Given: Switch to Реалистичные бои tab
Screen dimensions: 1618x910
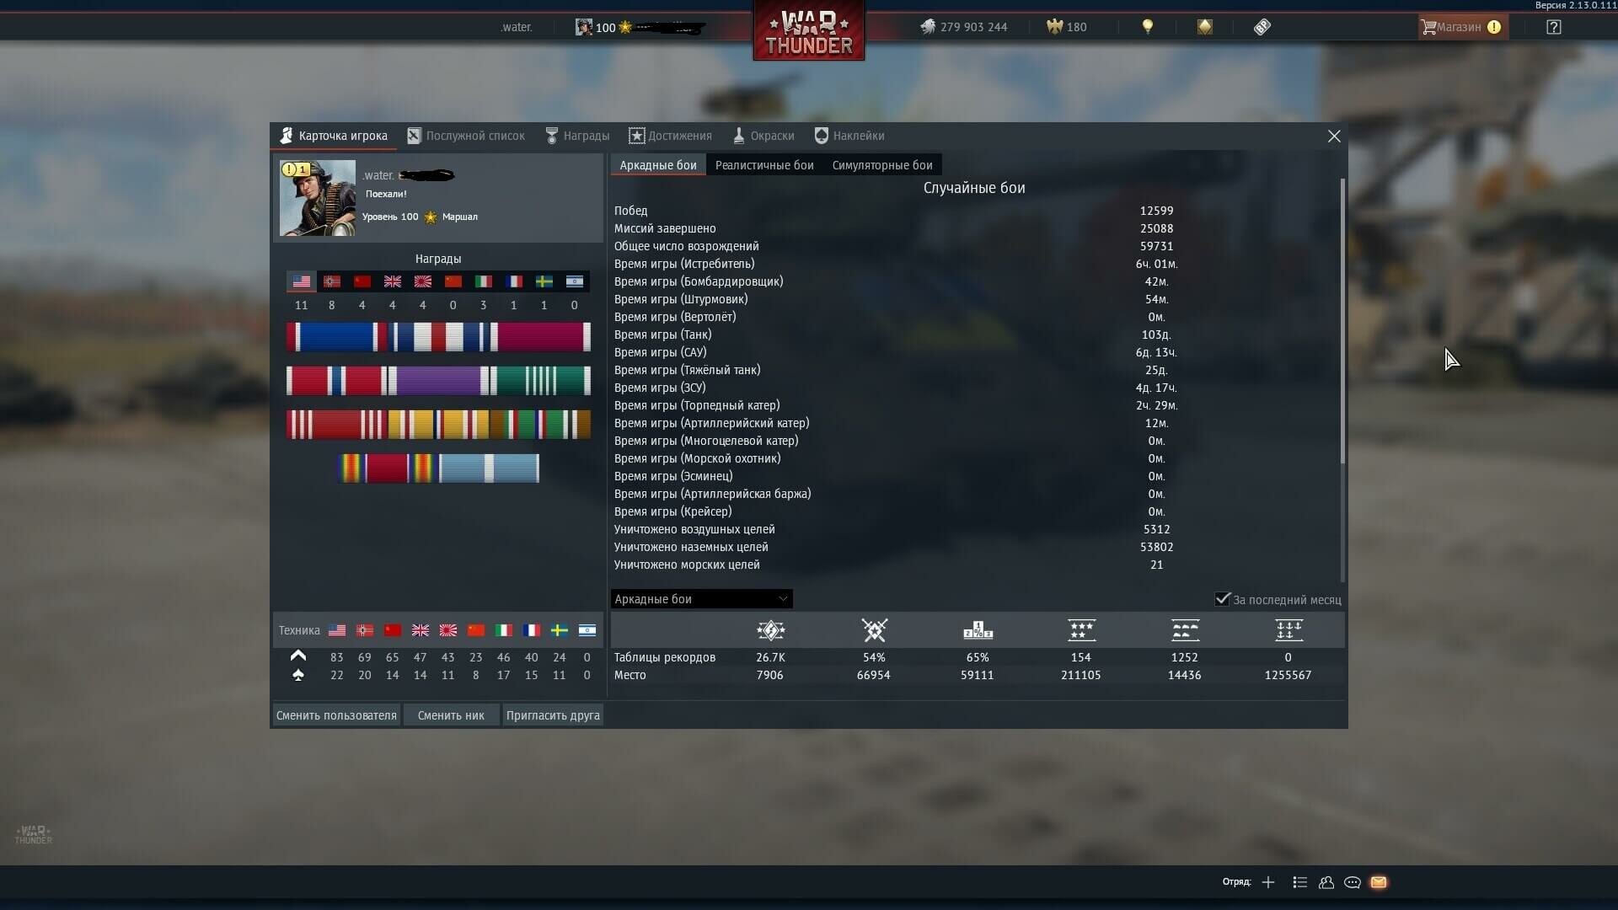Looking at the screenshot, I should coord(764,165).
